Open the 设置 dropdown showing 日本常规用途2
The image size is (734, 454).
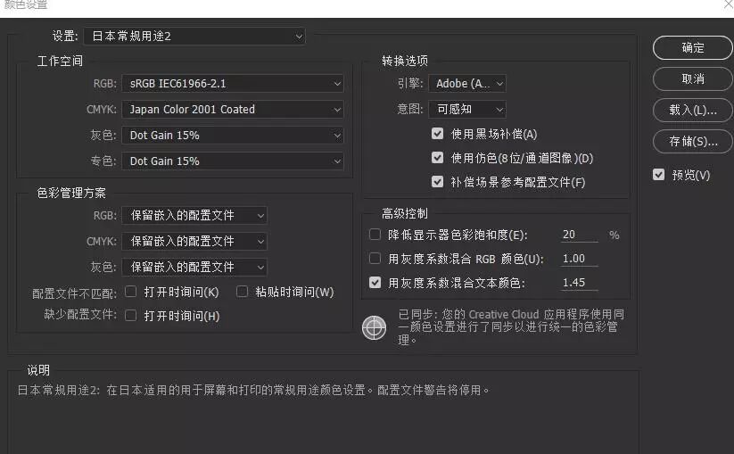[x=194, y=36]
